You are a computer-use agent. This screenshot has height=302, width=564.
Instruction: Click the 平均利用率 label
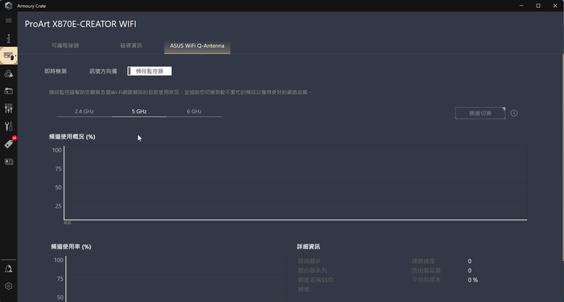coord(426,280)
